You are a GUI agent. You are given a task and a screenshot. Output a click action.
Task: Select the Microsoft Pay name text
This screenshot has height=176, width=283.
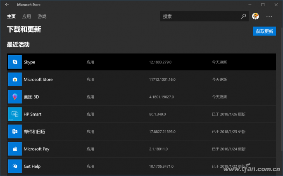[36, 149]
